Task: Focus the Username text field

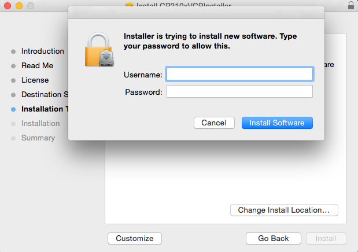Action: coord(239,74)
